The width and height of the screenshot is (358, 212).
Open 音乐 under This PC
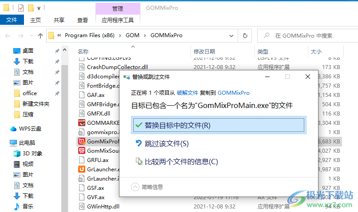click(x=28, y=207)
